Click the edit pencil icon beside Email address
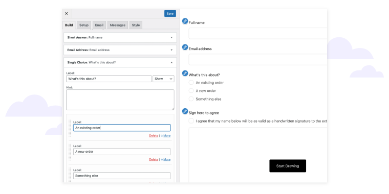Screen dimensions: 389x194 tap(185, 47)
